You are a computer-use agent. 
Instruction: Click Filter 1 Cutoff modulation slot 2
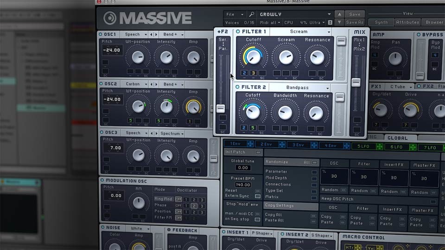[x=244, y=73]
